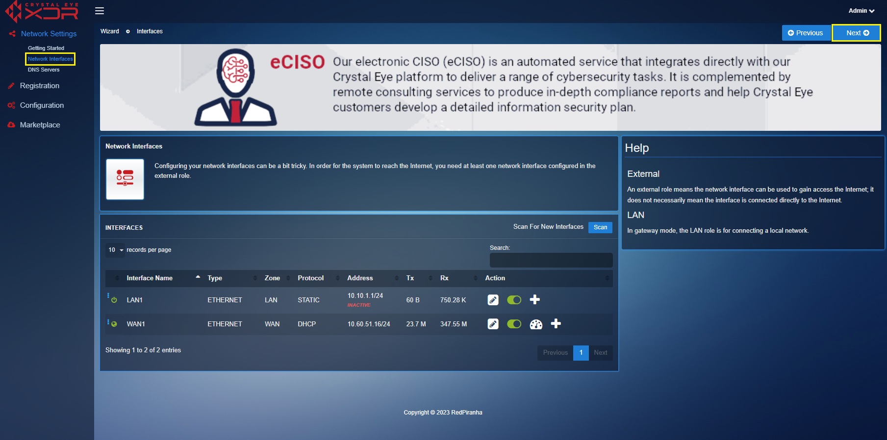887x440 pixels.
Task: Sort by Rx column
Action: point(458,278)
